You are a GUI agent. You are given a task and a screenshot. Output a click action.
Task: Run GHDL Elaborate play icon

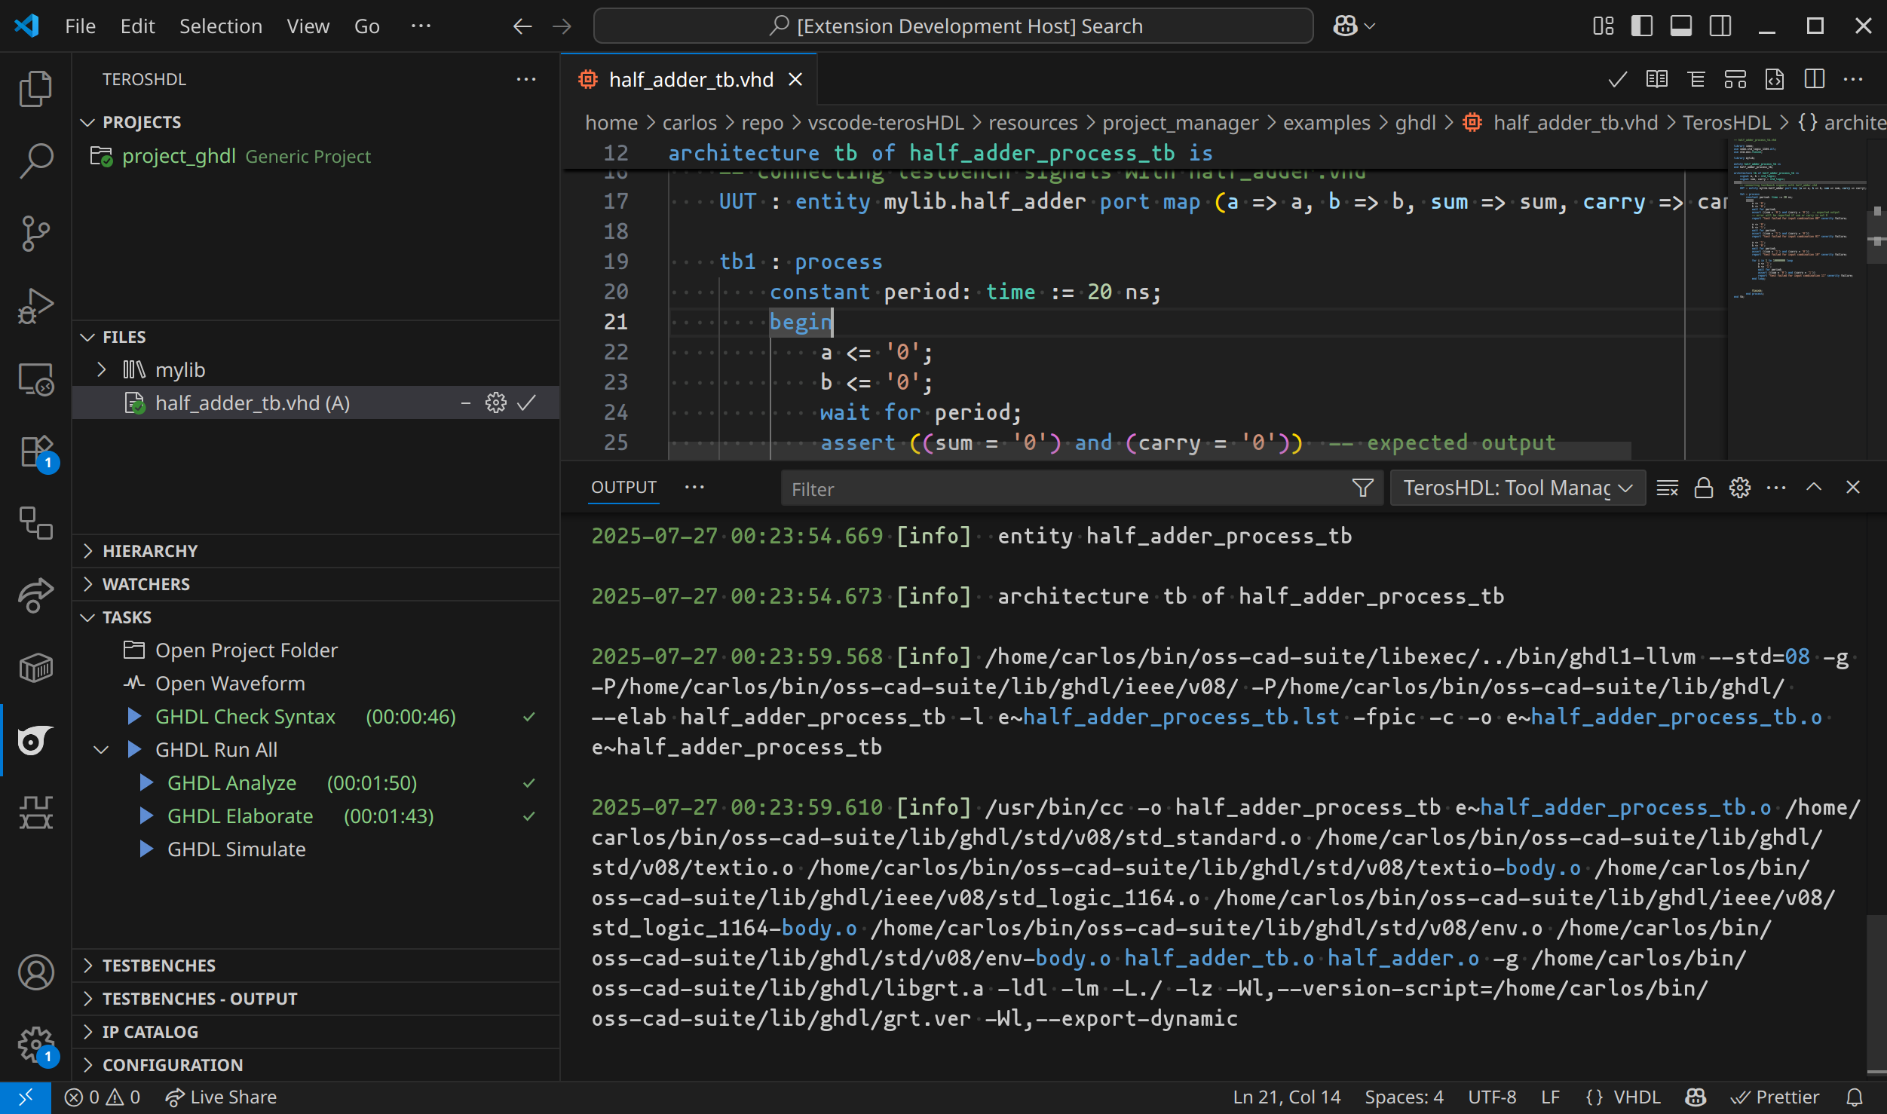coord(147,816)
